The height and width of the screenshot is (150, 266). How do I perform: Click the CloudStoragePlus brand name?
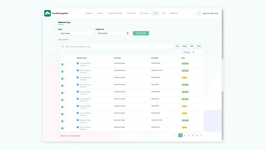pos(60,13)
